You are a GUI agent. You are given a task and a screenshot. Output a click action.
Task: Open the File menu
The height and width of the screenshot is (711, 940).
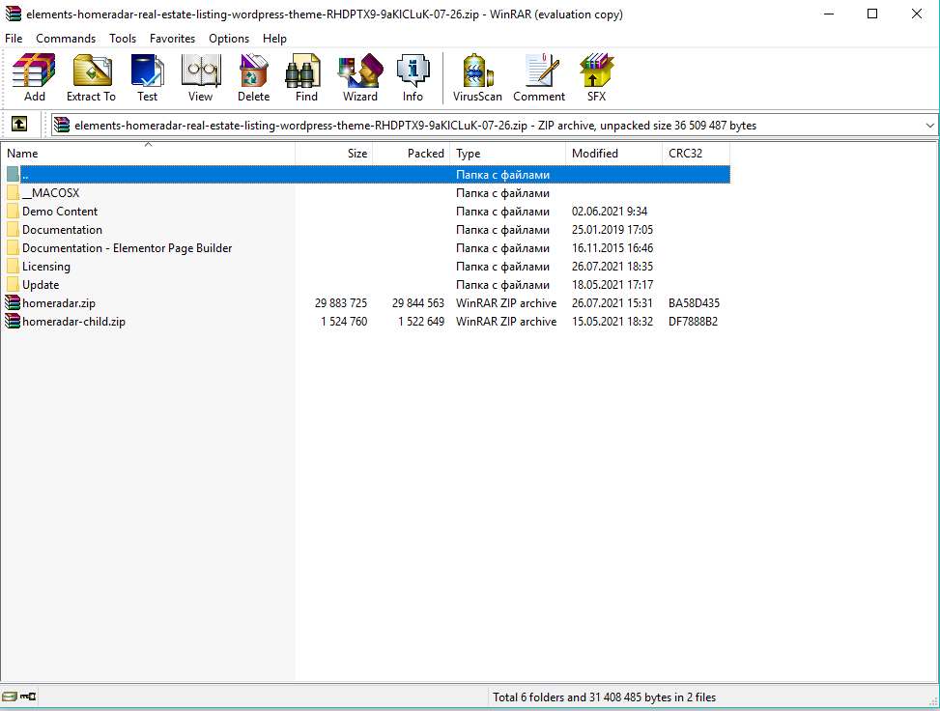[x=14, y=39]
